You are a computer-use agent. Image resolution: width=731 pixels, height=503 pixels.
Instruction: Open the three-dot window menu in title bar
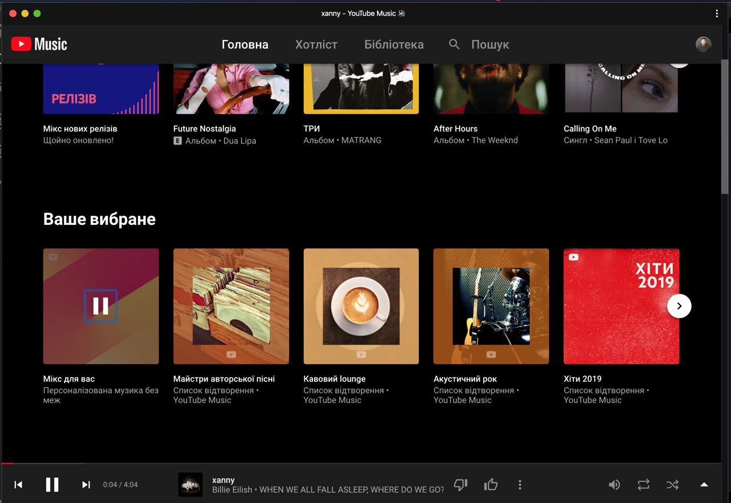tap(717, 13)
